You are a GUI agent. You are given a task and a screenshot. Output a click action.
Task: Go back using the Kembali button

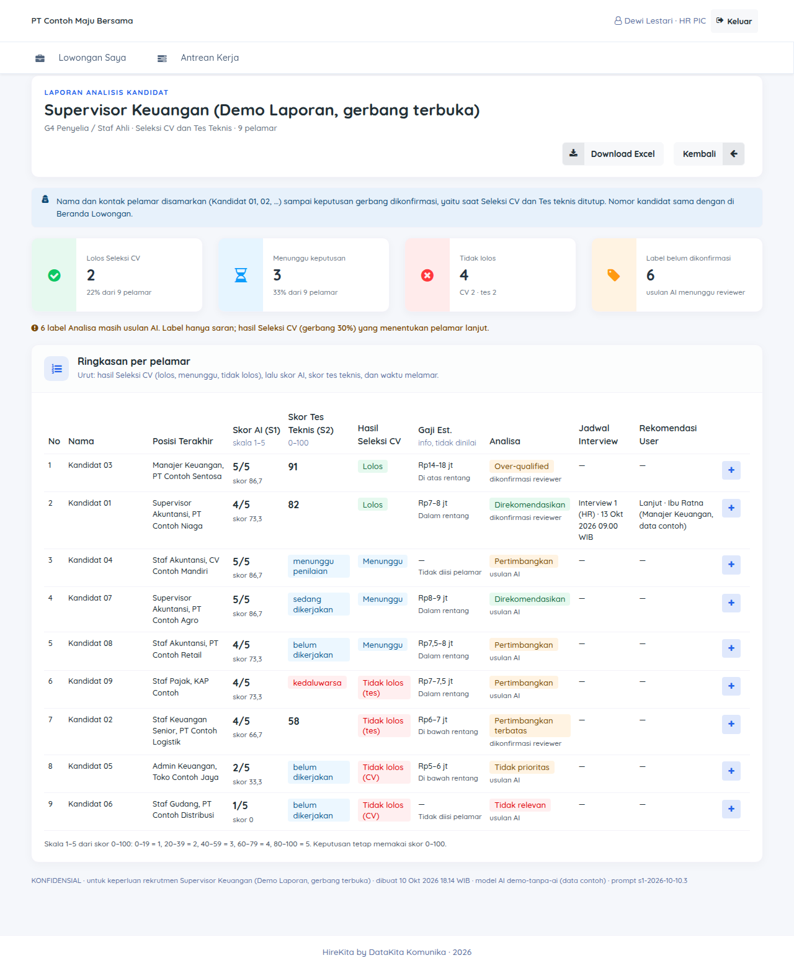pos(709,154)
